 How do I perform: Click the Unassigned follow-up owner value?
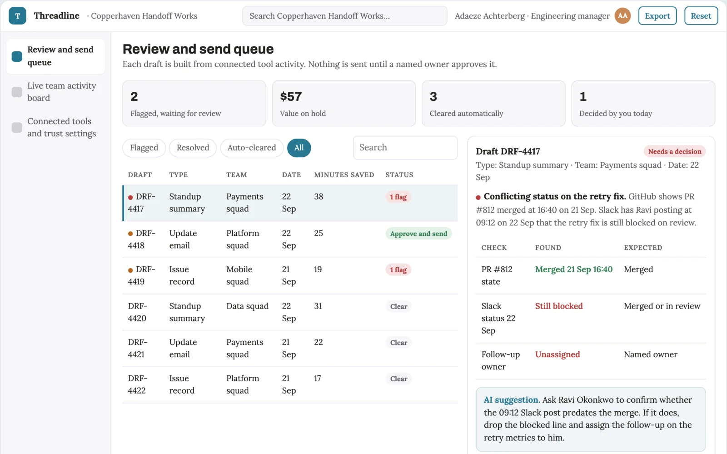(x=558, y=354)
